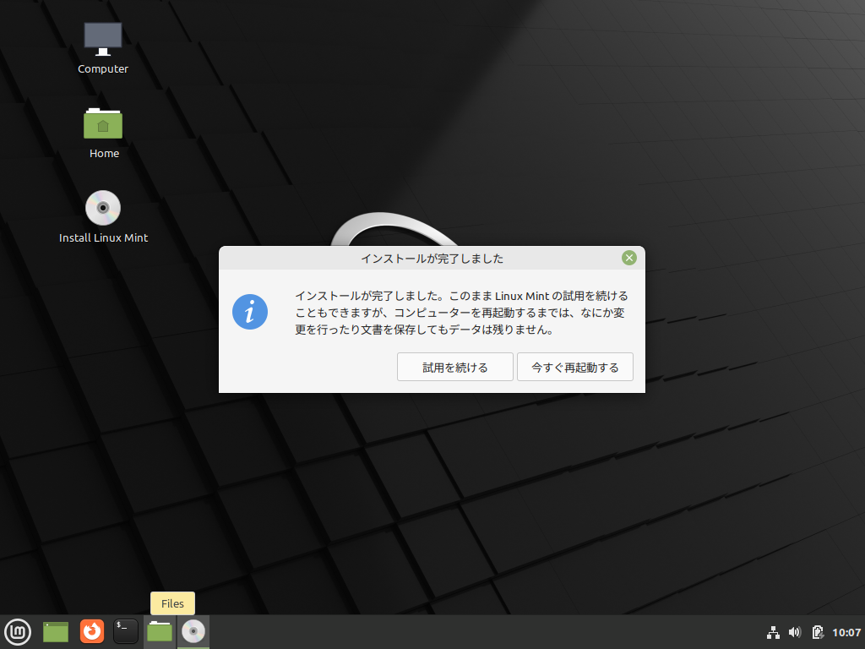Click the Install Linux Mint label text
This screenshot has height=649, width=865.
[103, 237]
